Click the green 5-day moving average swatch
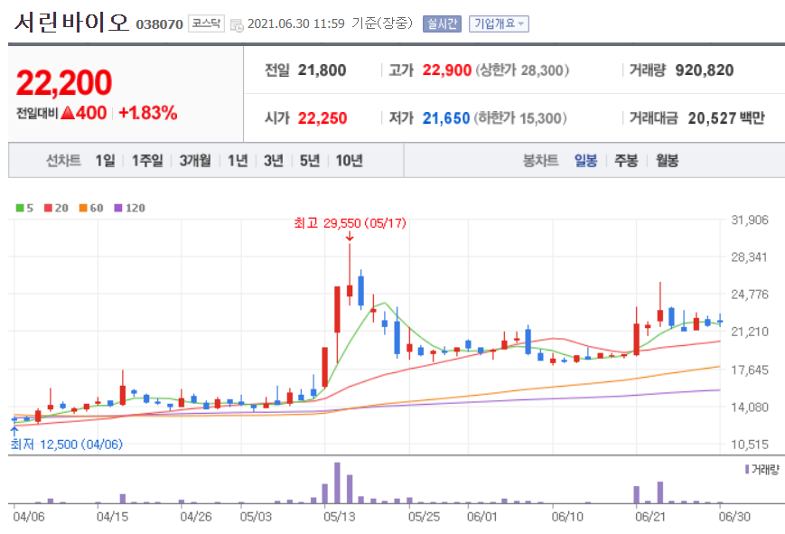 tap(20, 208)
